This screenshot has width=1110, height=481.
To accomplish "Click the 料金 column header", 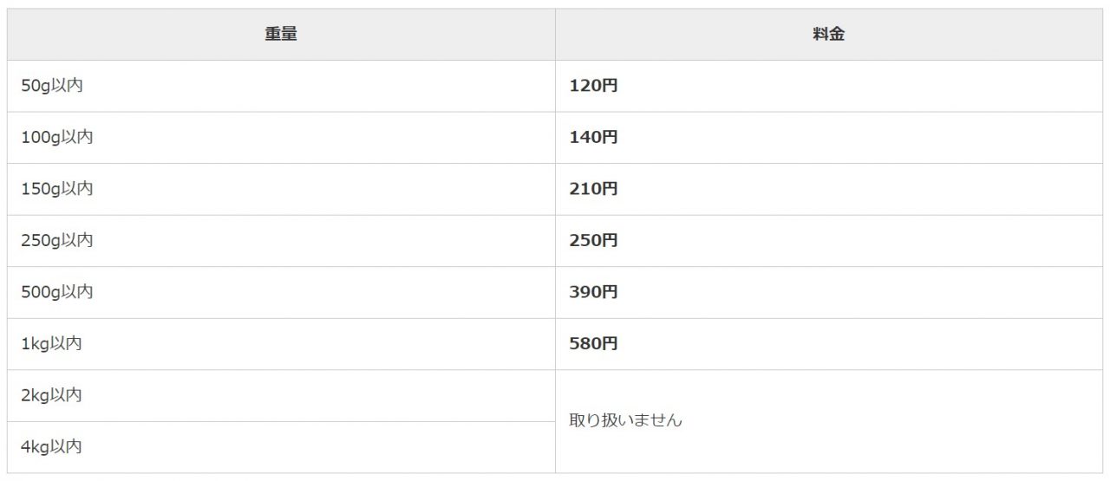I will pos(830,35).
